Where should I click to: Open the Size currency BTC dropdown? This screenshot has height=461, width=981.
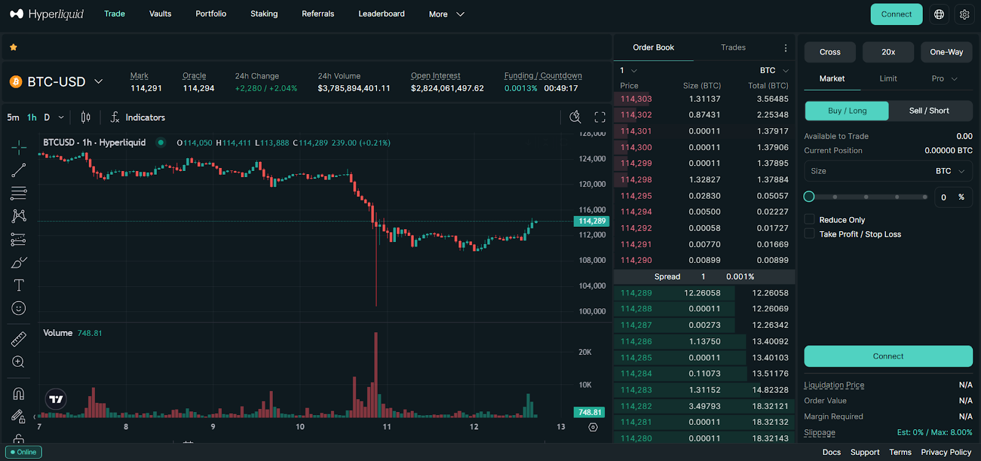(950, 171)
